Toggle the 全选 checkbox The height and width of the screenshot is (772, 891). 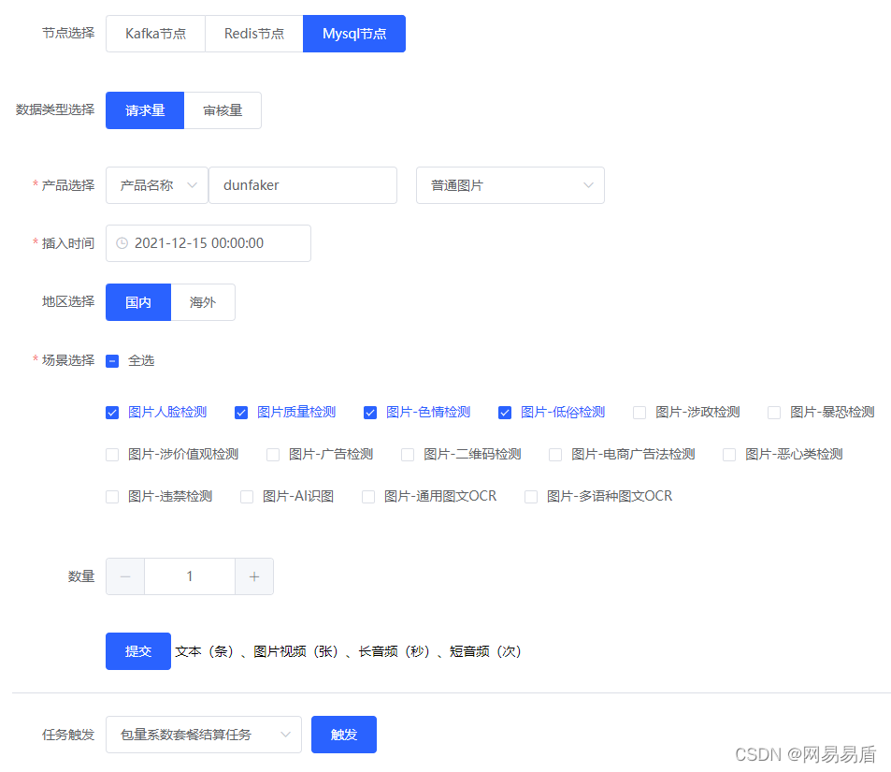(112, 361)
